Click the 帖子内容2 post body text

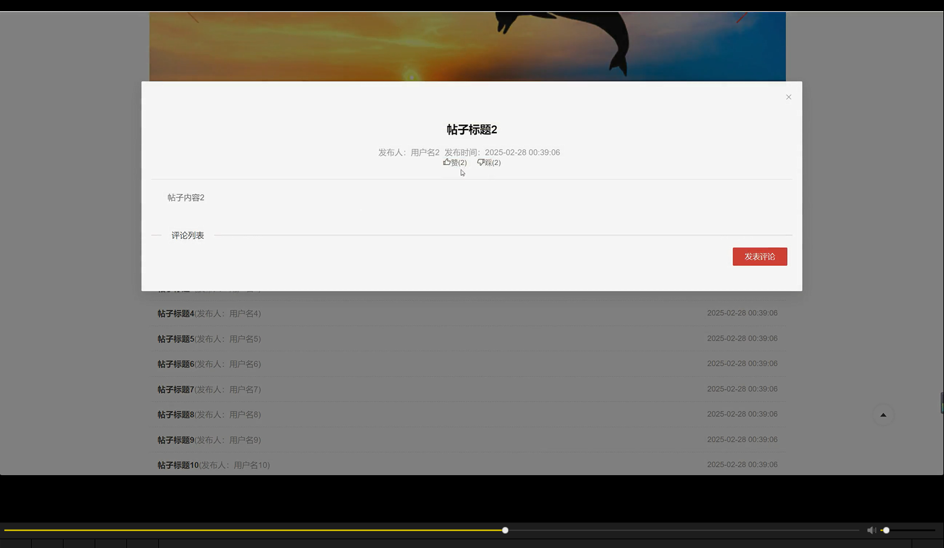pyautogui.click(x=186, y=197)
